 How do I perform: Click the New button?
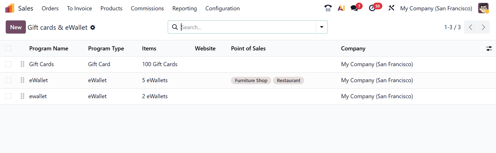coord(16,27)
